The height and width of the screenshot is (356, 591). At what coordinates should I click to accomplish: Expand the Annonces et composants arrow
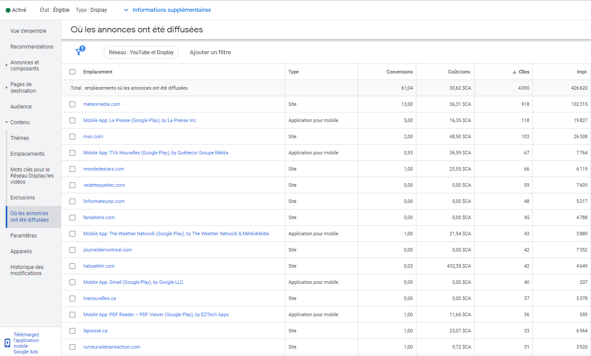click(x=7, y=66)
